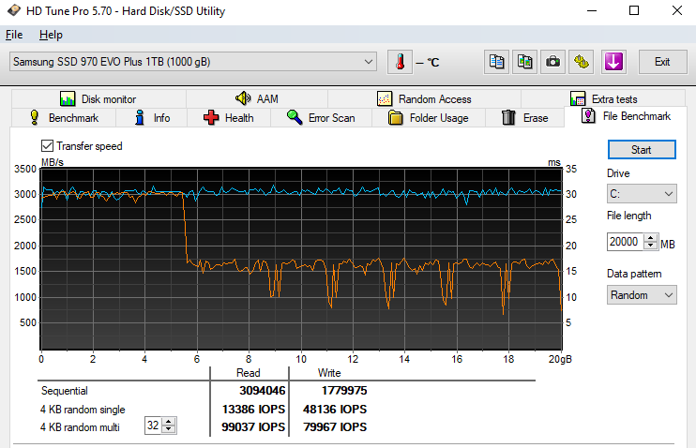This screenshot has width=696, height=448.
Task: Click the AAM speaker icon
Action: [243, 98]
